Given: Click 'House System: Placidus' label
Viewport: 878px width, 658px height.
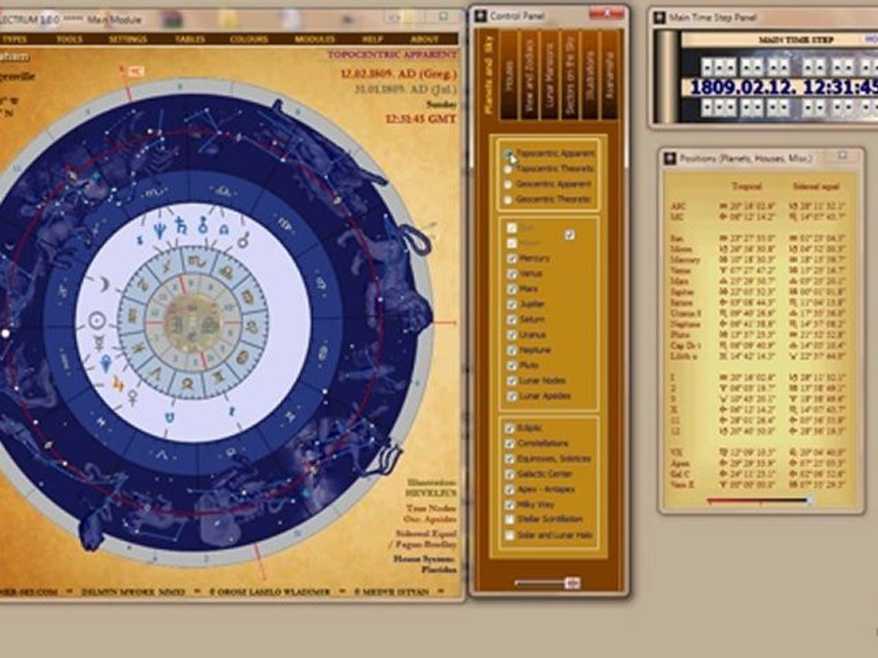Looking at the screenshot, I should [424, 564].
